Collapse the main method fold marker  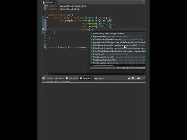click(x=47, y=17)
